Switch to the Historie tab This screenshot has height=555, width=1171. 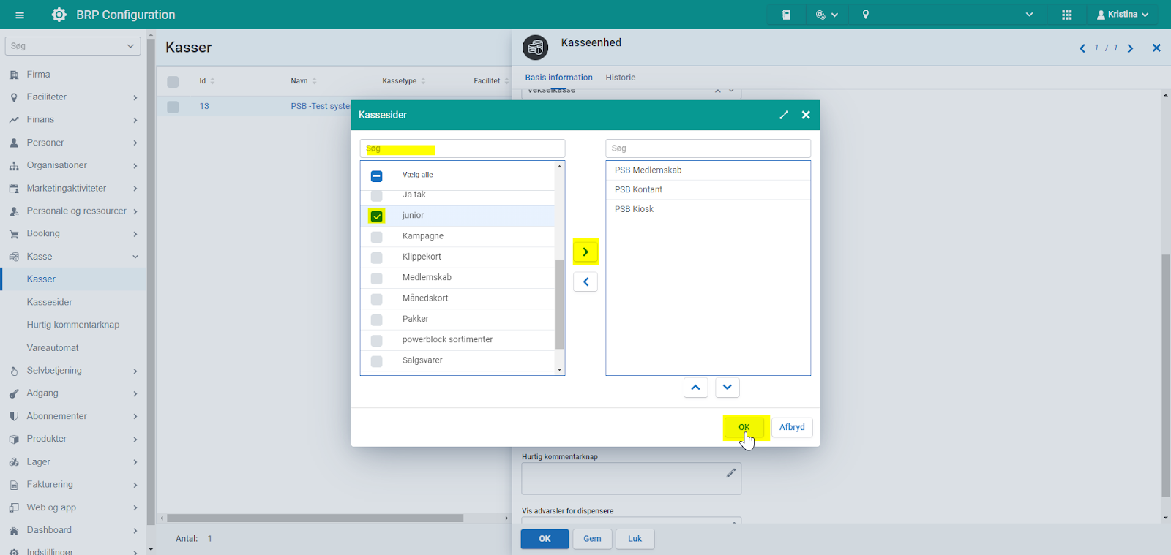click(621, 78)
